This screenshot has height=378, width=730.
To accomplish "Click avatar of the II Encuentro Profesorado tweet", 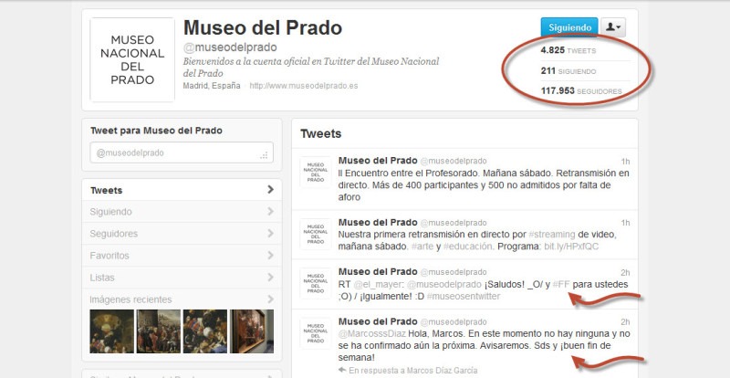I will click(x=315, y=172).
